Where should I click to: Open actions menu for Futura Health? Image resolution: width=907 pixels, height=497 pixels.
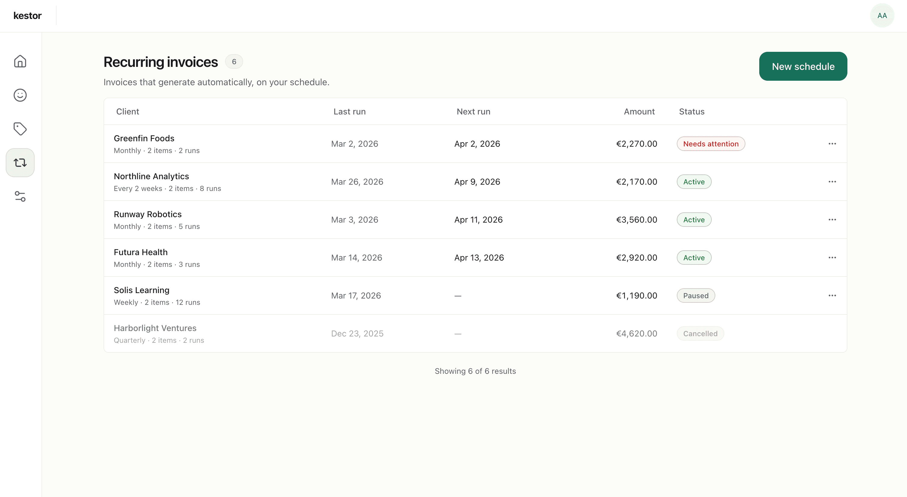tap(832, 257)
